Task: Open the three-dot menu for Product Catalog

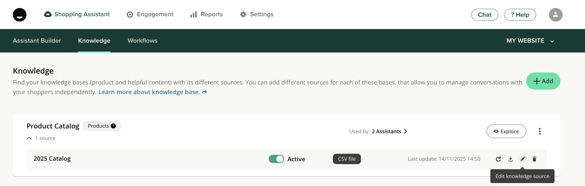Action: pos(540,131)
